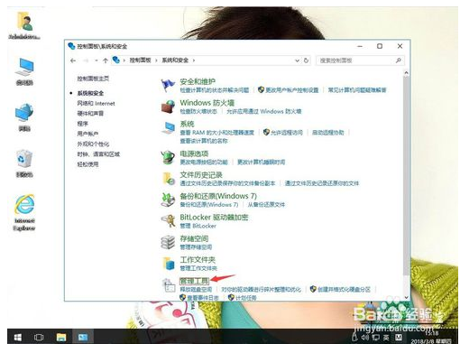
Task: Expand the address bar history dropdown
Action: pos(297,60)
